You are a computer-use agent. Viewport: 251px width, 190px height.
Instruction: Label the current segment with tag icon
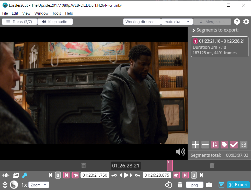(224, 145)
